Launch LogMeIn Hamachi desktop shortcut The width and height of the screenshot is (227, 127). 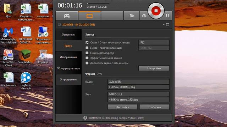pyautogui.click(x=26, y=81)
